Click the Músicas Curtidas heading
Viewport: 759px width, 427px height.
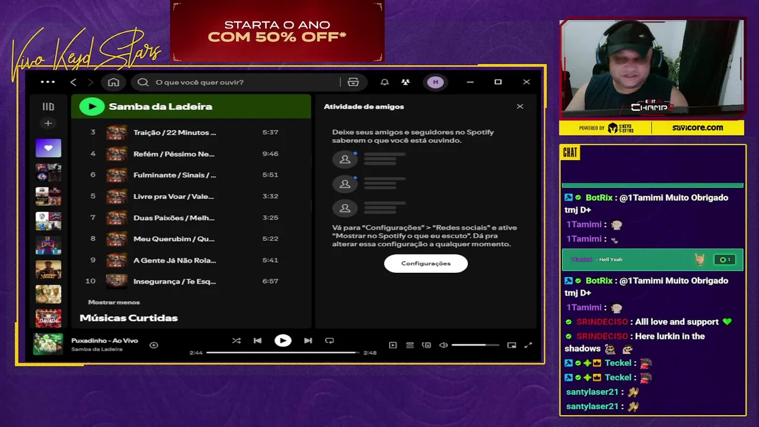[129, 318]
